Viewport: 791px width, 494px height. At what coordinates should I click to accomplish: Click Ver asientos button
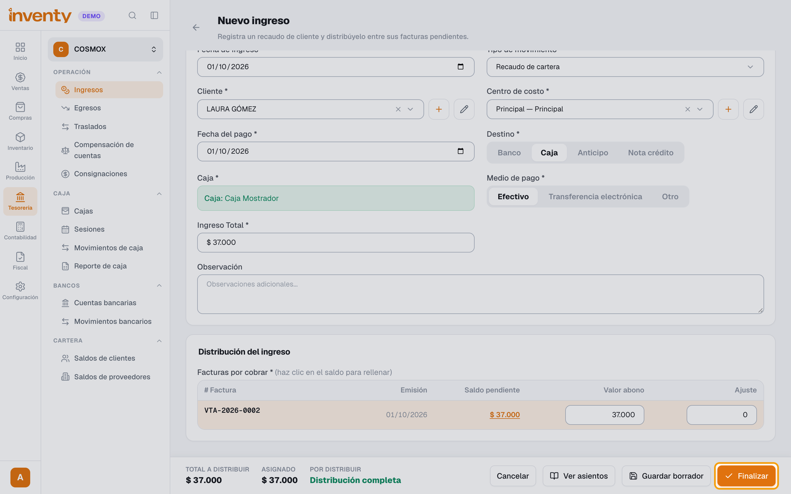click(x=578, y=476)
